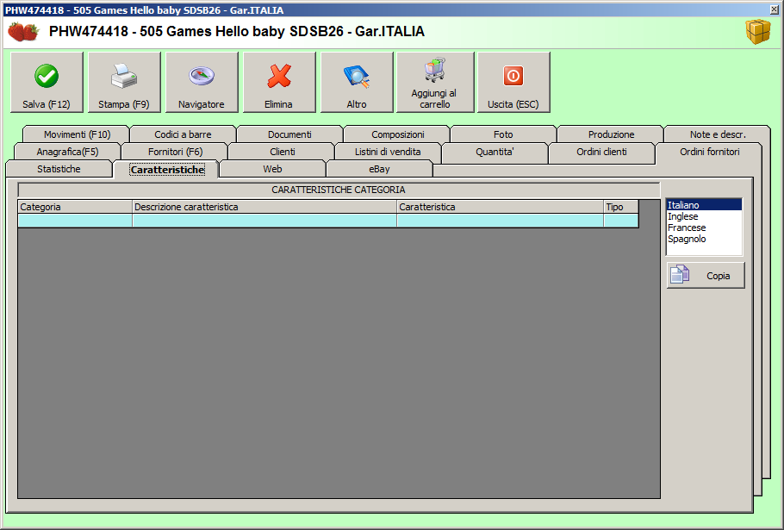View the Quantita' tab
This screenshot has height=530, width=784.
(x=495, y=152)
